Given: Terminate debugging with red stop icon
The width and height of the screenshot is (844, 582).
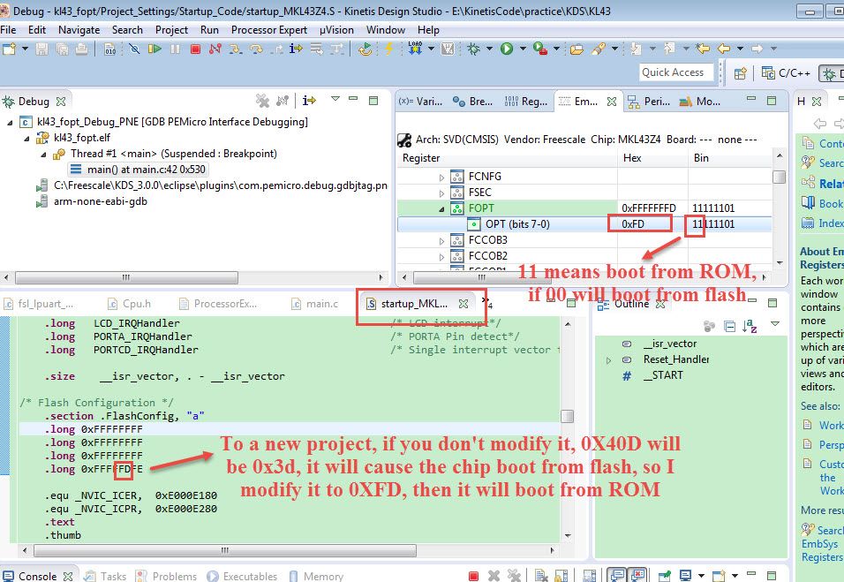Looking at the screenshot, I should pos(195,49).
